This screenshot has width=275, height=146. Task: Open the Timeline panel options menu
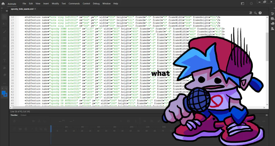coord(267,115)
